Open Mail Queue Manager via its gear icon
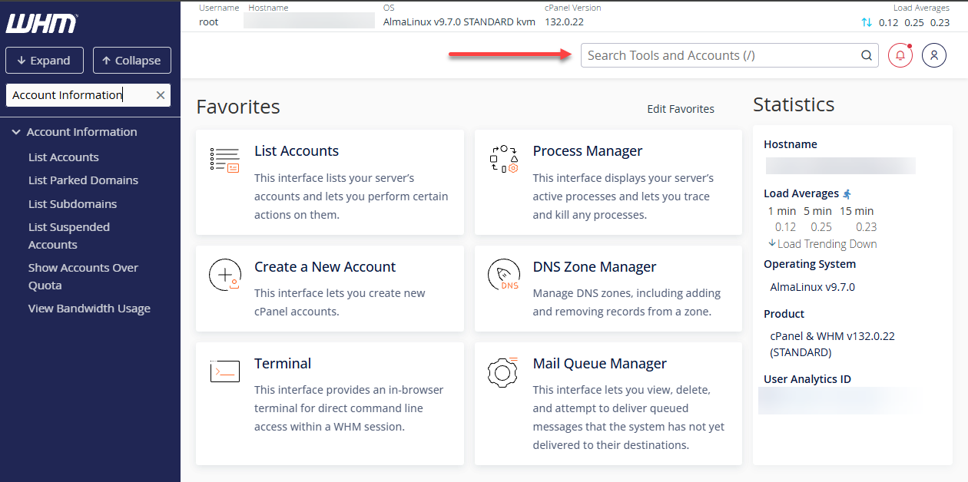968x482 pixels. pyautogui.click(x=503, y=372)
